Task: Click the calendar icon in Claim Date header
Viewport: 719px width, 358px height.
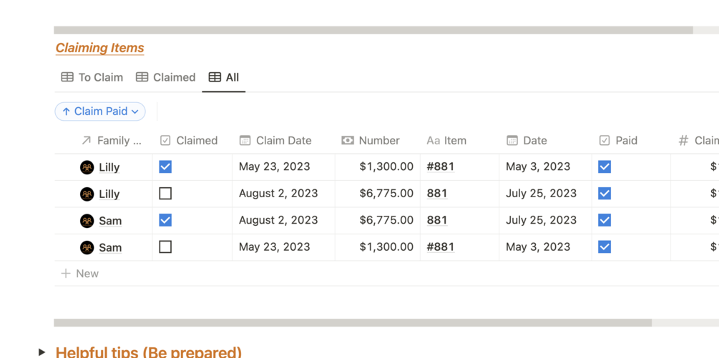Action: 245,141
